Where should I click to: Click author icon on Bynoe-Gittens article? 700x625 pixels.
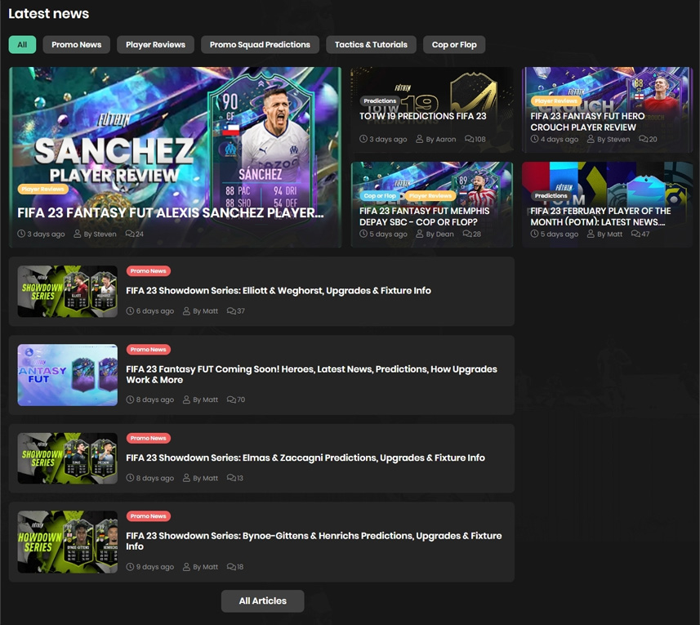coord(186,566)
